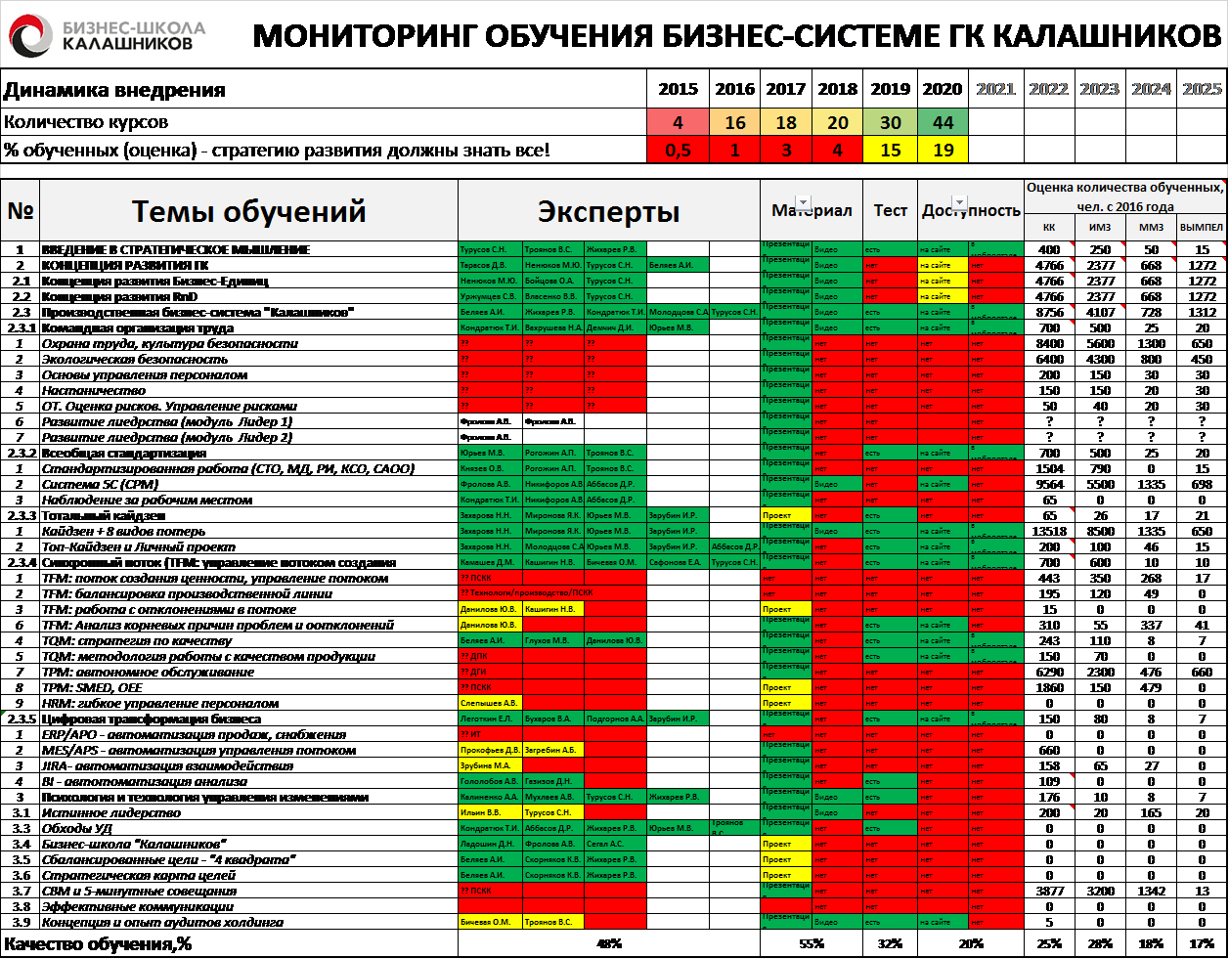Click the topic Эффективные коммуникации
The height and width of the screenshot is (959, 1229).
[138, 906]
